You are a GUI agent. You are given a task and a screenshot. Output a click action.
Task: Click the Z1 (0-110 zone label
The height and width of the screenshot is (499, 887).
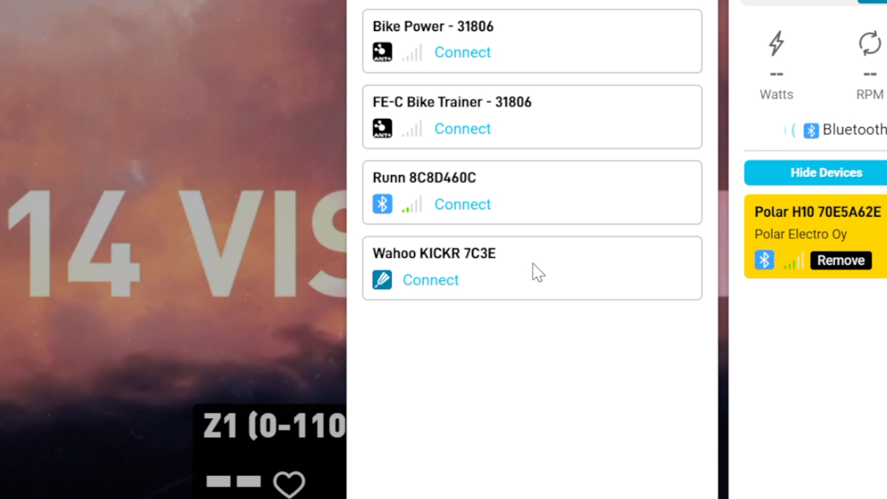pyautogui.click(x=274, y=427)
